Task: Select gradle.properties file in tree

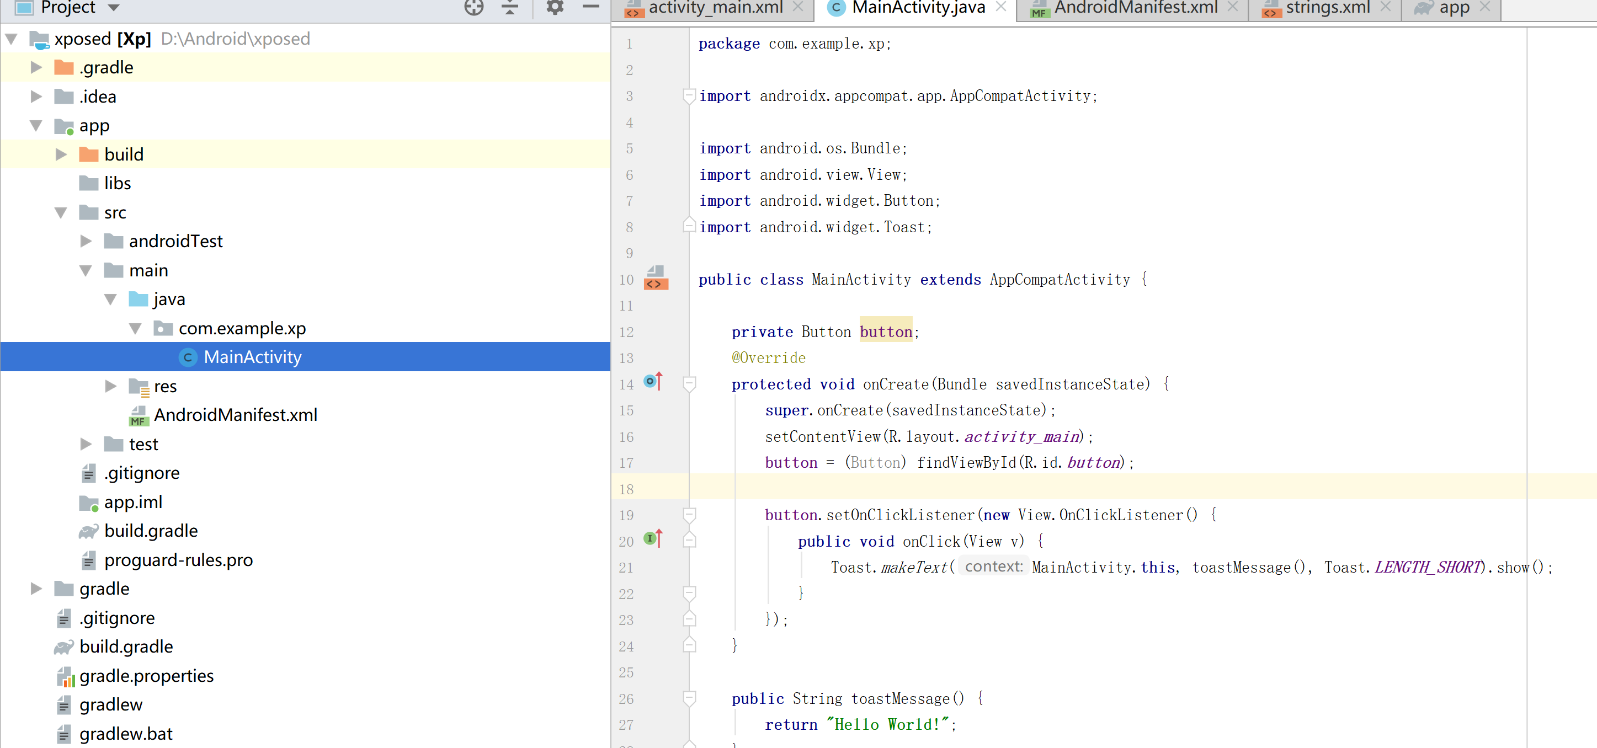Action: point(146,676)
